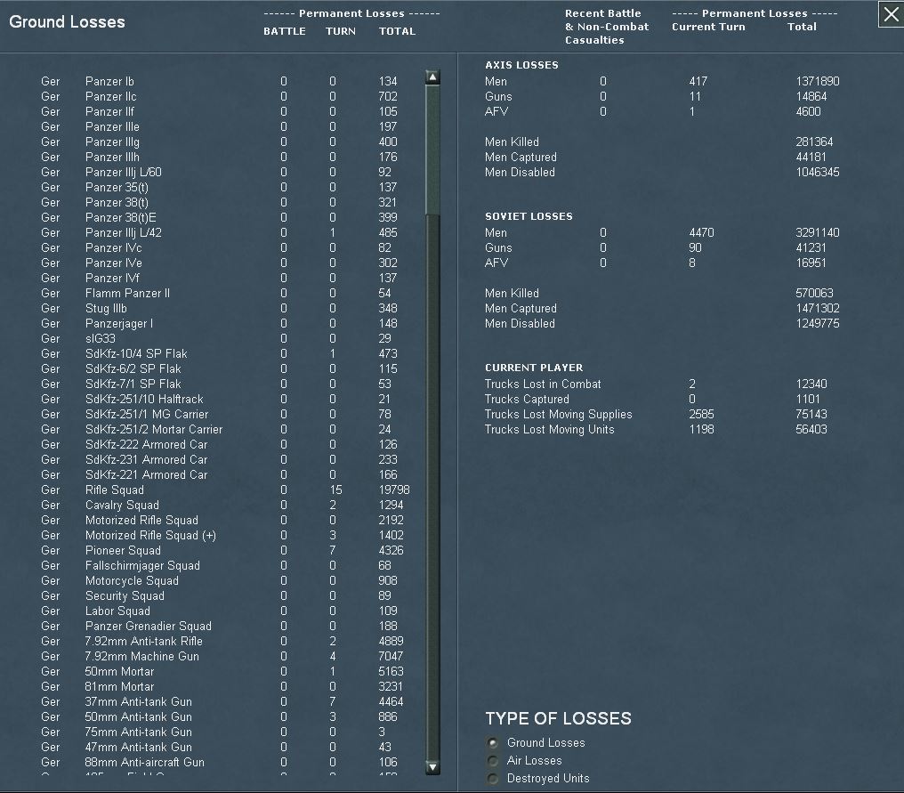The image size is (904, 793).
Task: Click the AXIS LOSSES heading
Action: pos(521,65)
